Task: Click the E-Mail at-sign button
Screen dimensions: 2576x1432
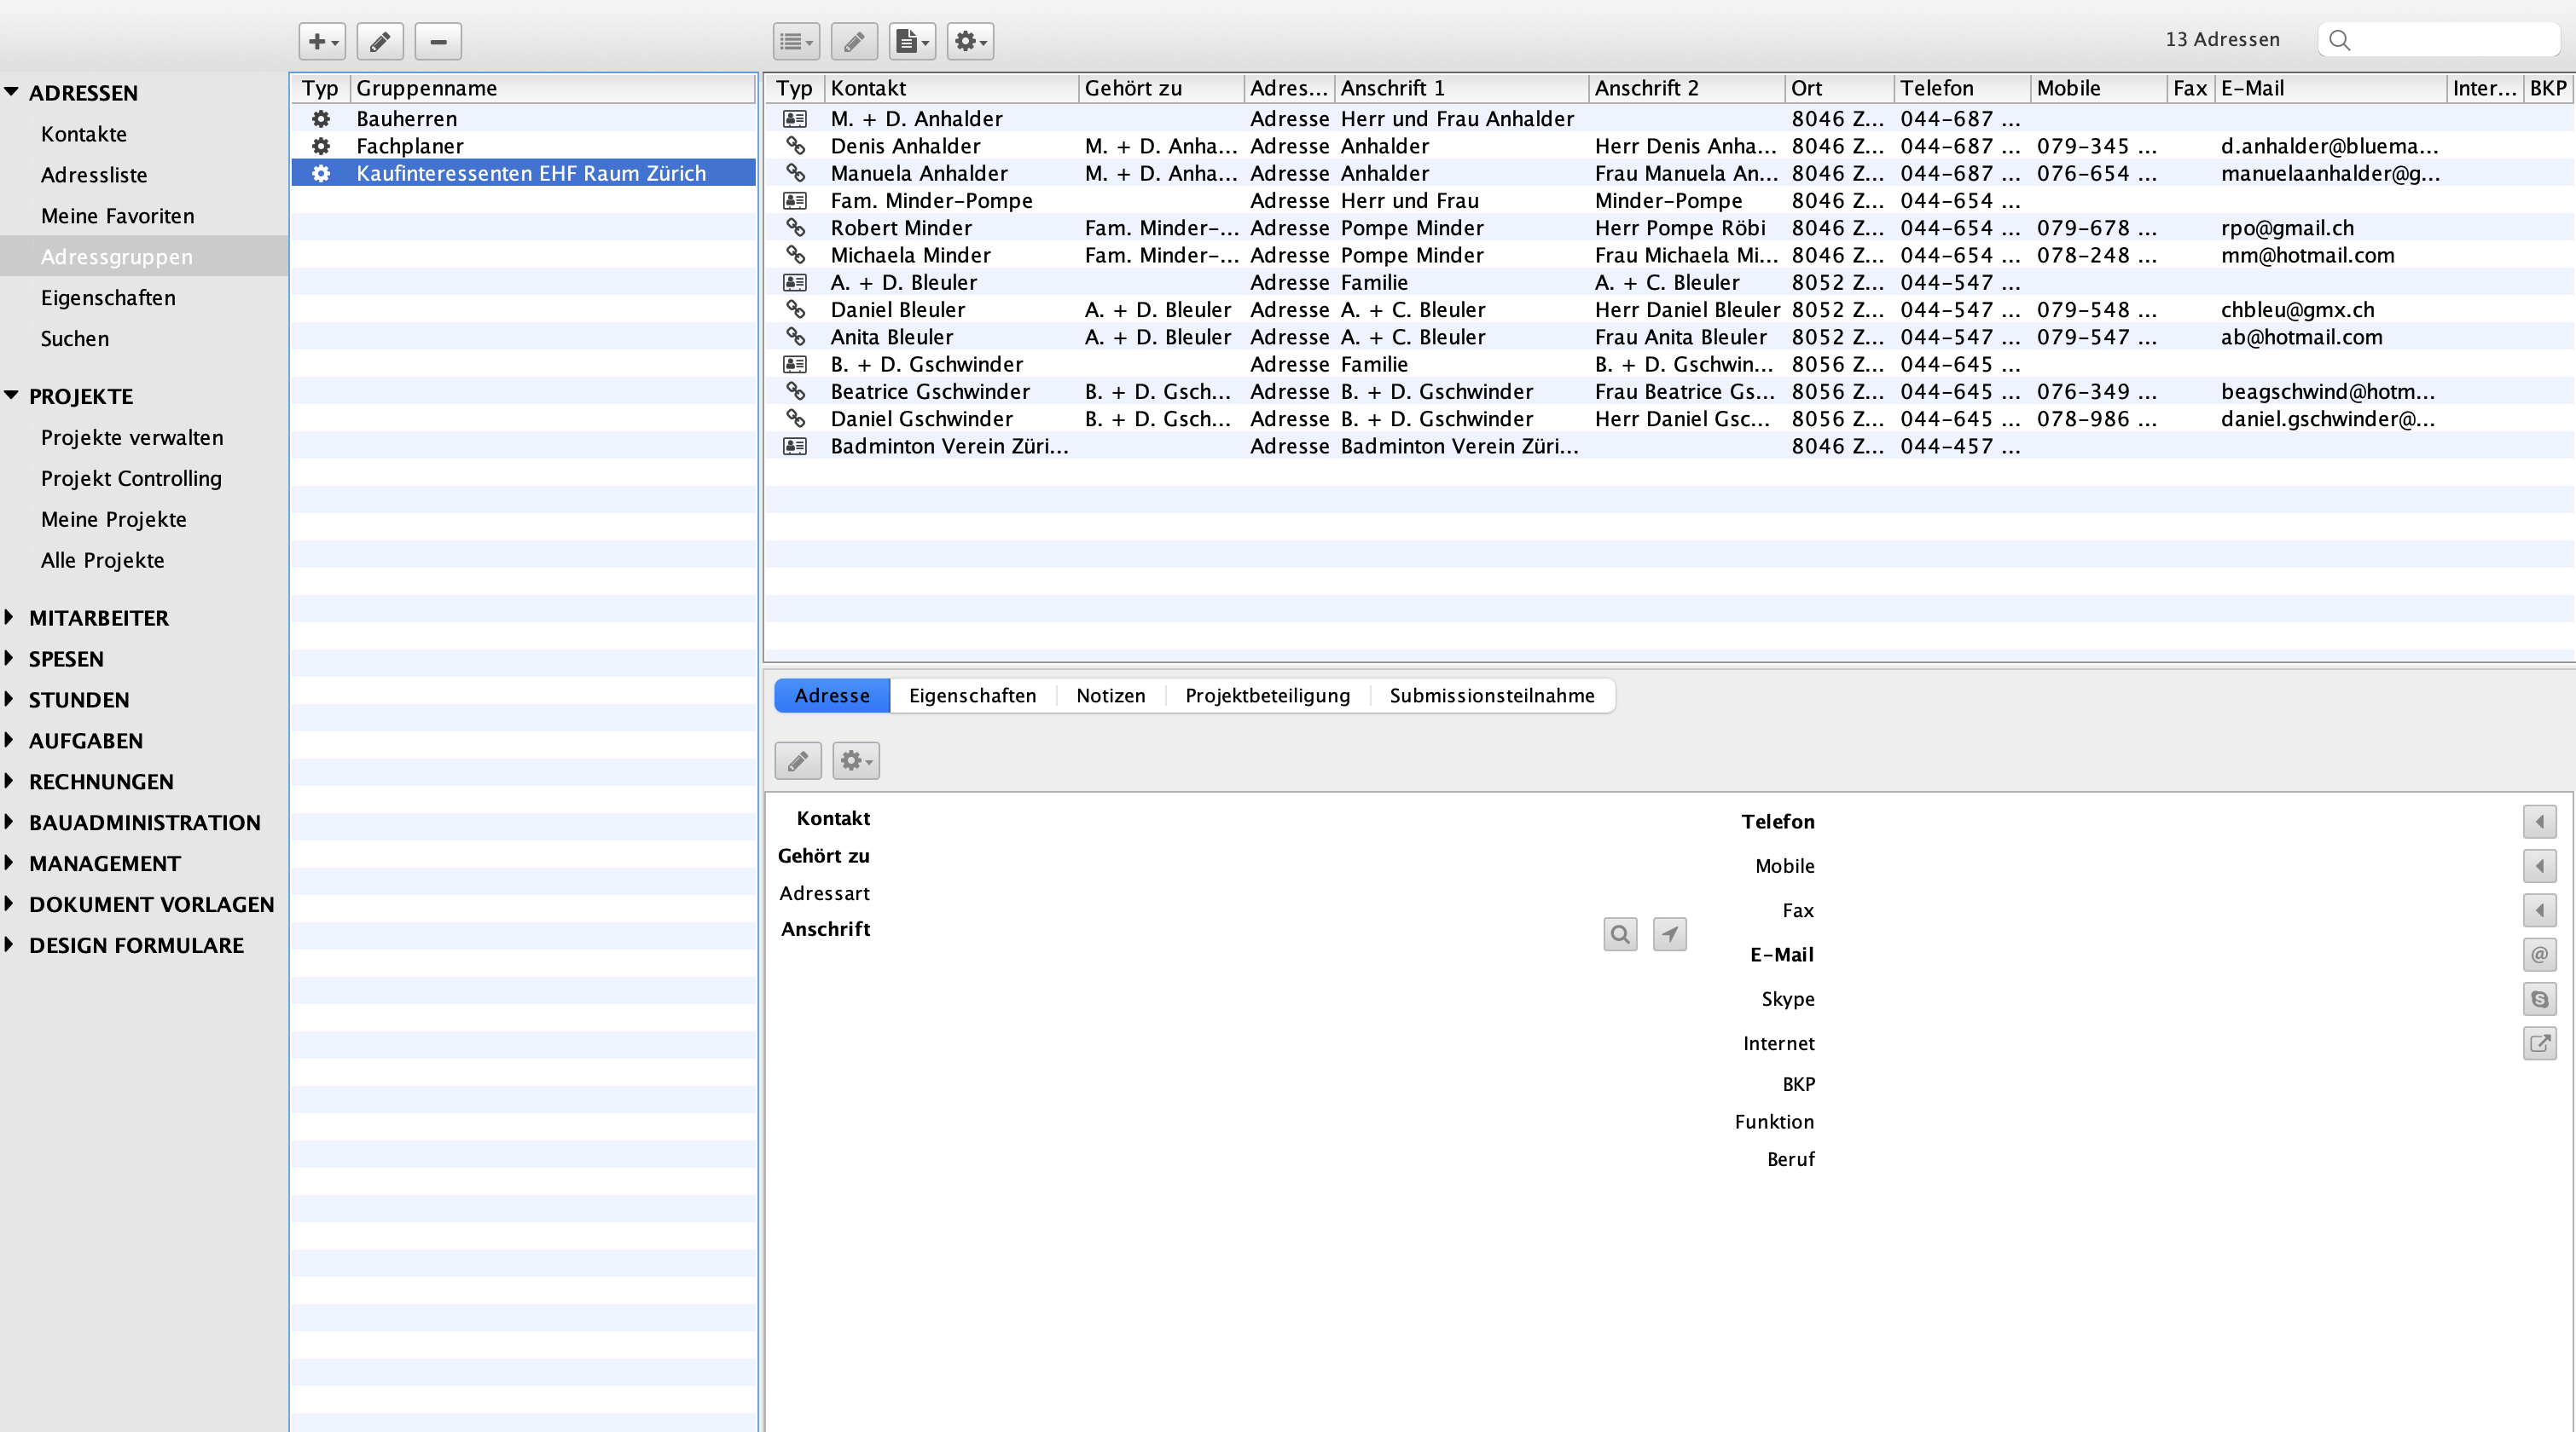Action: tap(2539, 955)
